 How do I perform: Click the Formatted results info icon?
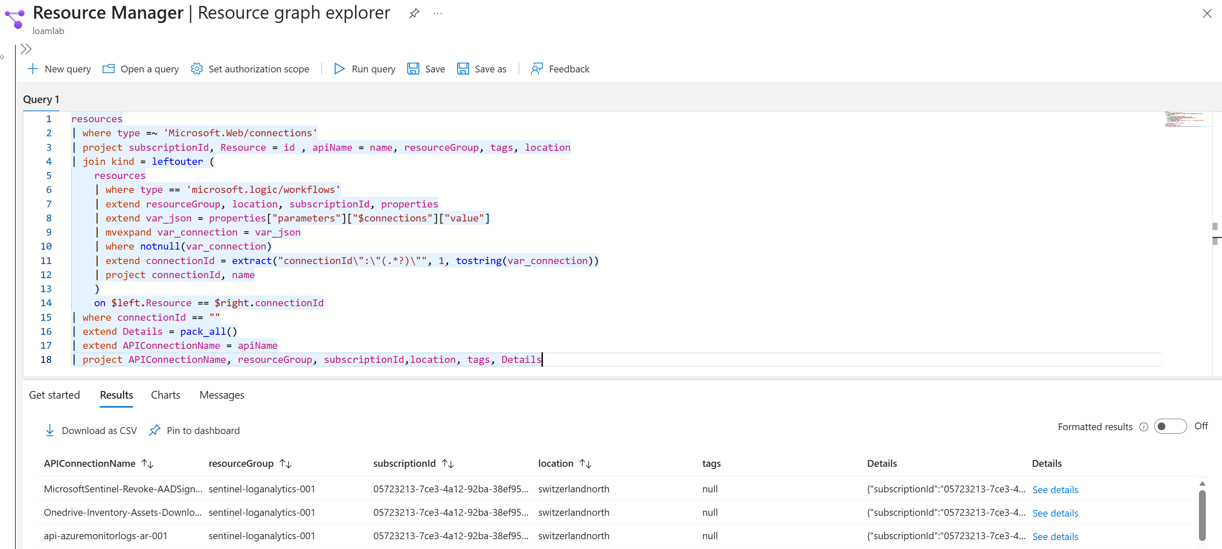pos(1144,427)
